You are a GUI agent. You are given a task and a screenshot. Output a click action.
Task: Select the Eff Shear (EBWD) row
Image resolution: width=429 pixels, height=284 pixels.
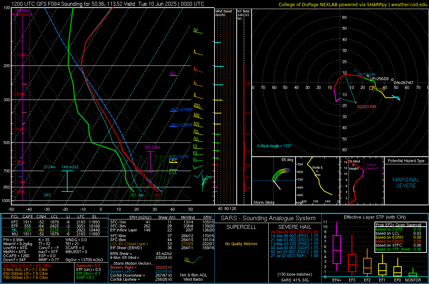(162, 248)
